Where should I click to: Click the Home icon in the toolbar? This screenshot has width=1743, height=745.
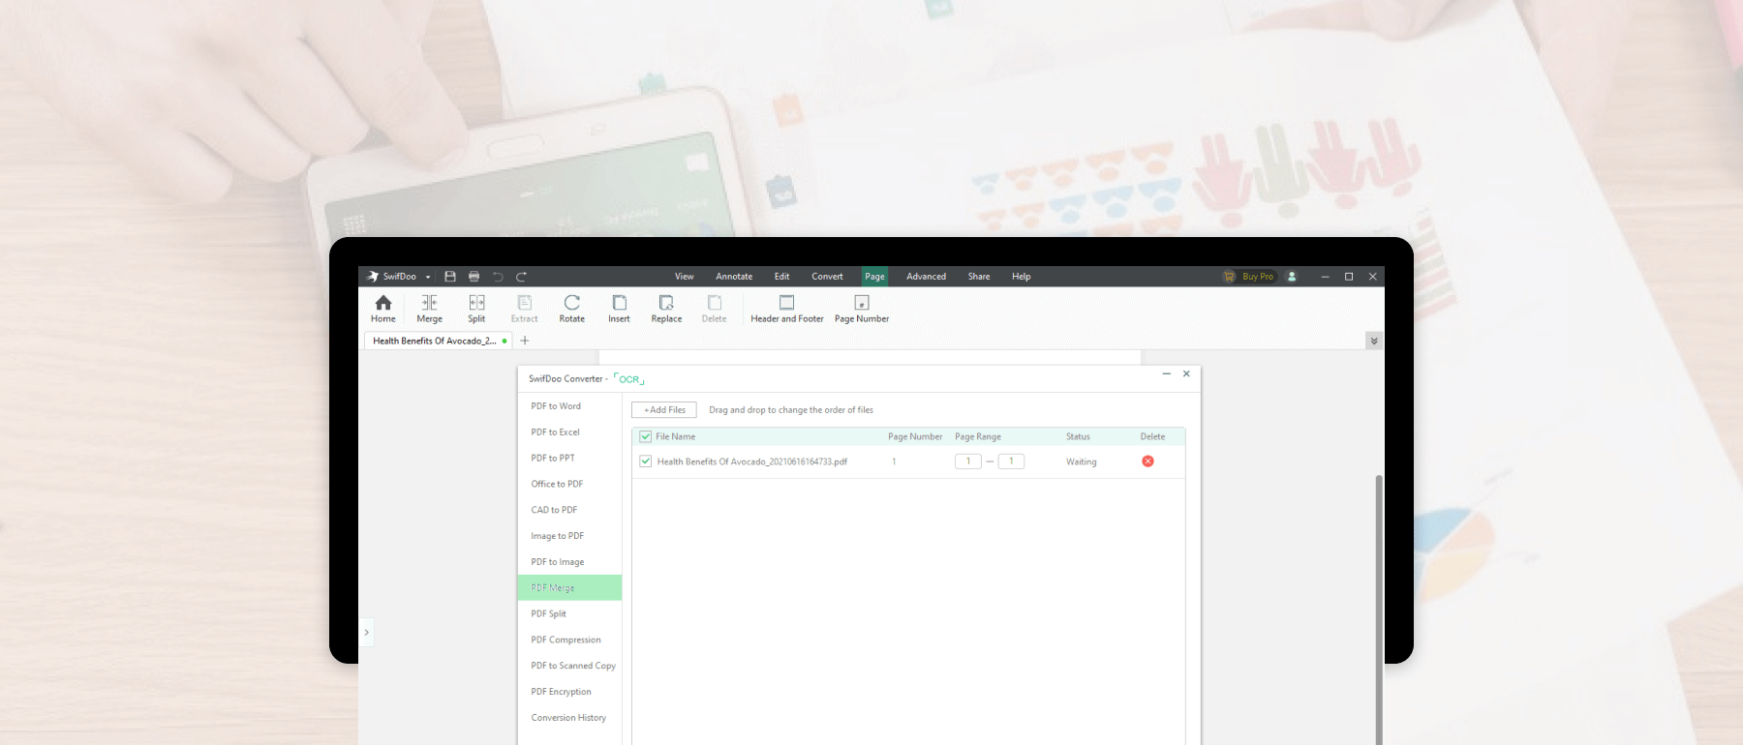(x=383, y=309)
